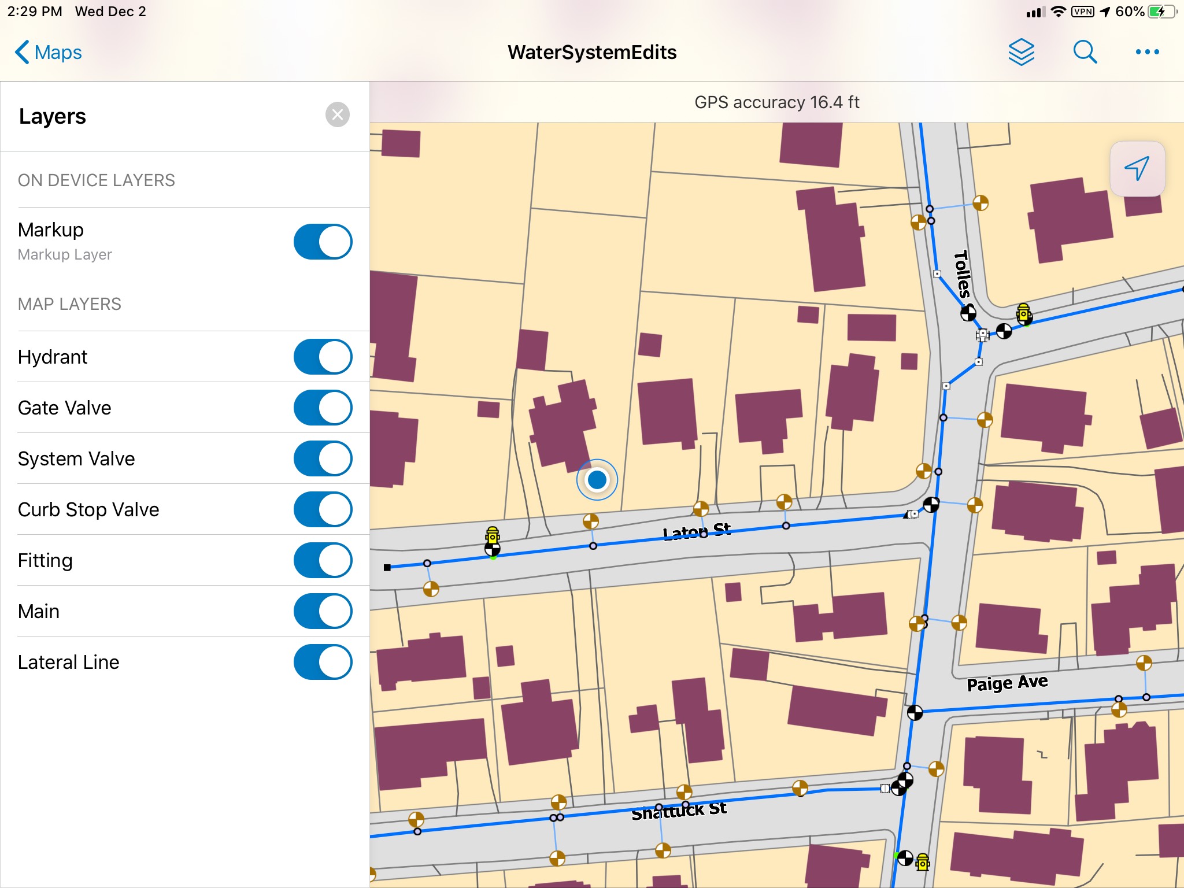This screenshot has height=888, width=1184.
Task: Tap the GPS accuracy 16.4 ft banner
Action: [776, 102]
